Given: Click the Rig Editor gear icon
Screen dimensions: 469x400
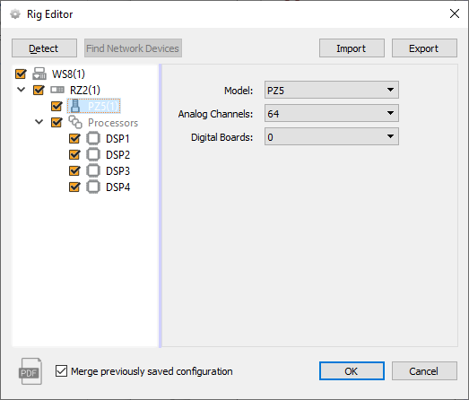Looking at the screenshot, I should pos(15,14).
